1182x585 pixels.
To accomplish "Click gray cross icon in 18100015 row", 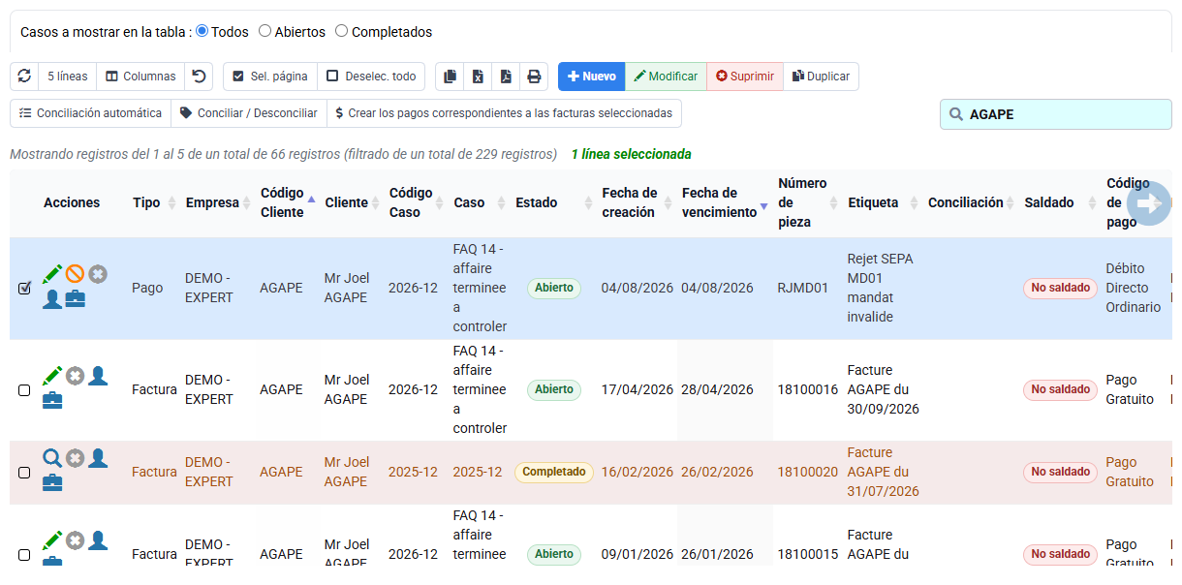I will tap(75, 540).
